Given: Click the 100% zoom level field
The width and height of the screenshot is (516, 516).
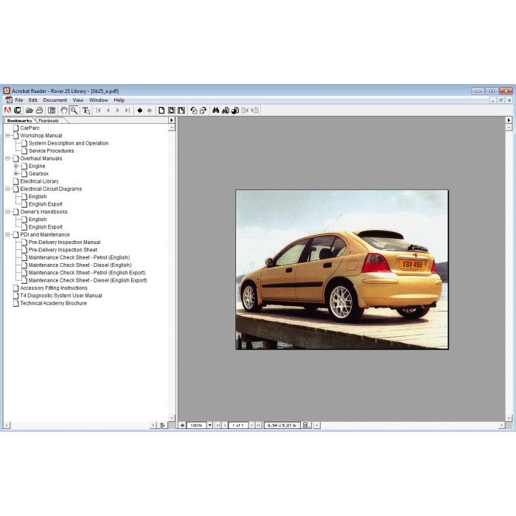Looking at the screenshot, I should point(197,425).
